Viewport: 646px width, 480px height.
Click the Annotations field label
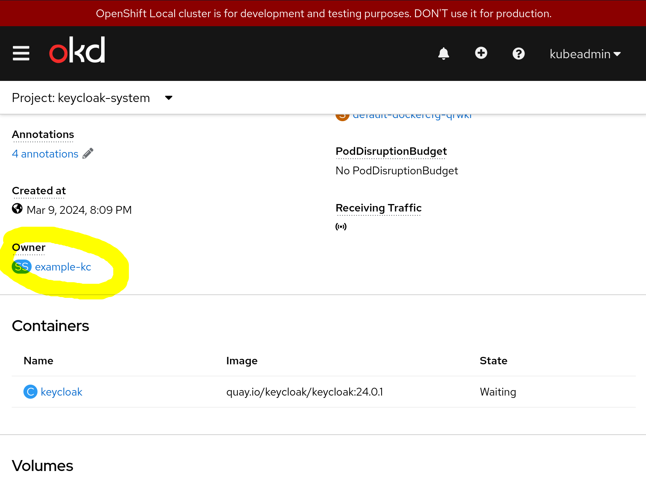[43, 134]
